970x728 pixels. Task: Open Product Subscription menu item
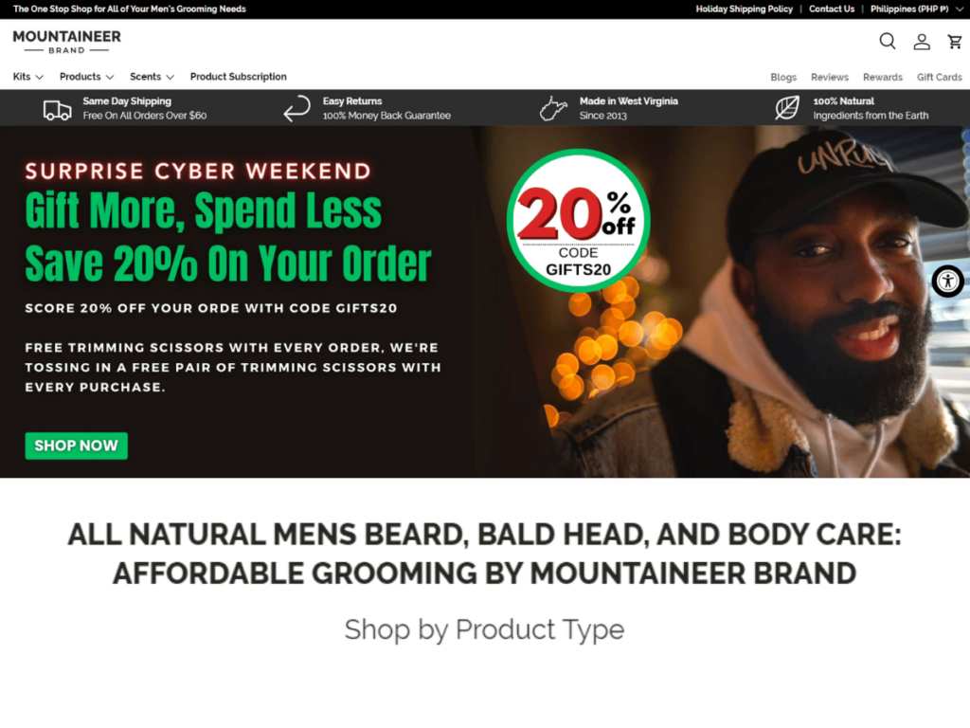[238, 77]
